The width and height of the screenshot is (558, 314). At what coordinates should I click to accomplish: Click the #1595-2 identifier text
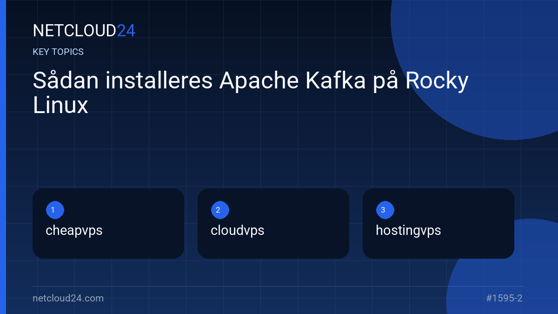(x=505, y=298)
